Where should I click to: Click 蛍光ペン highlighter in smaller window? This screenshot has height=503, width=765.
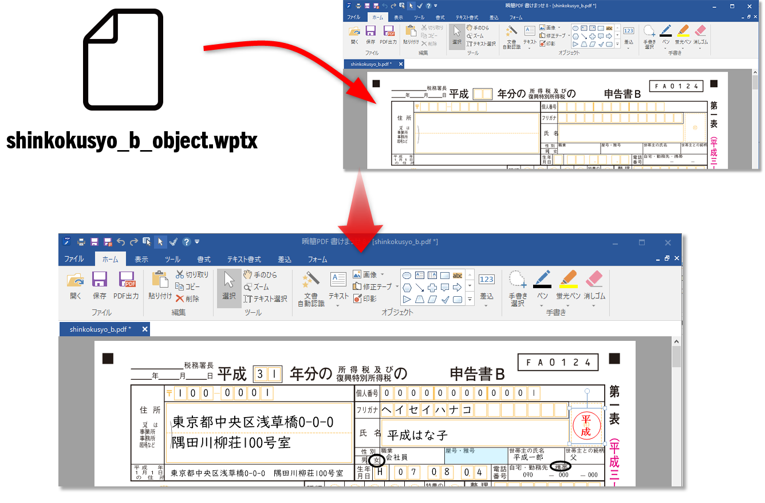coord(683,34)
